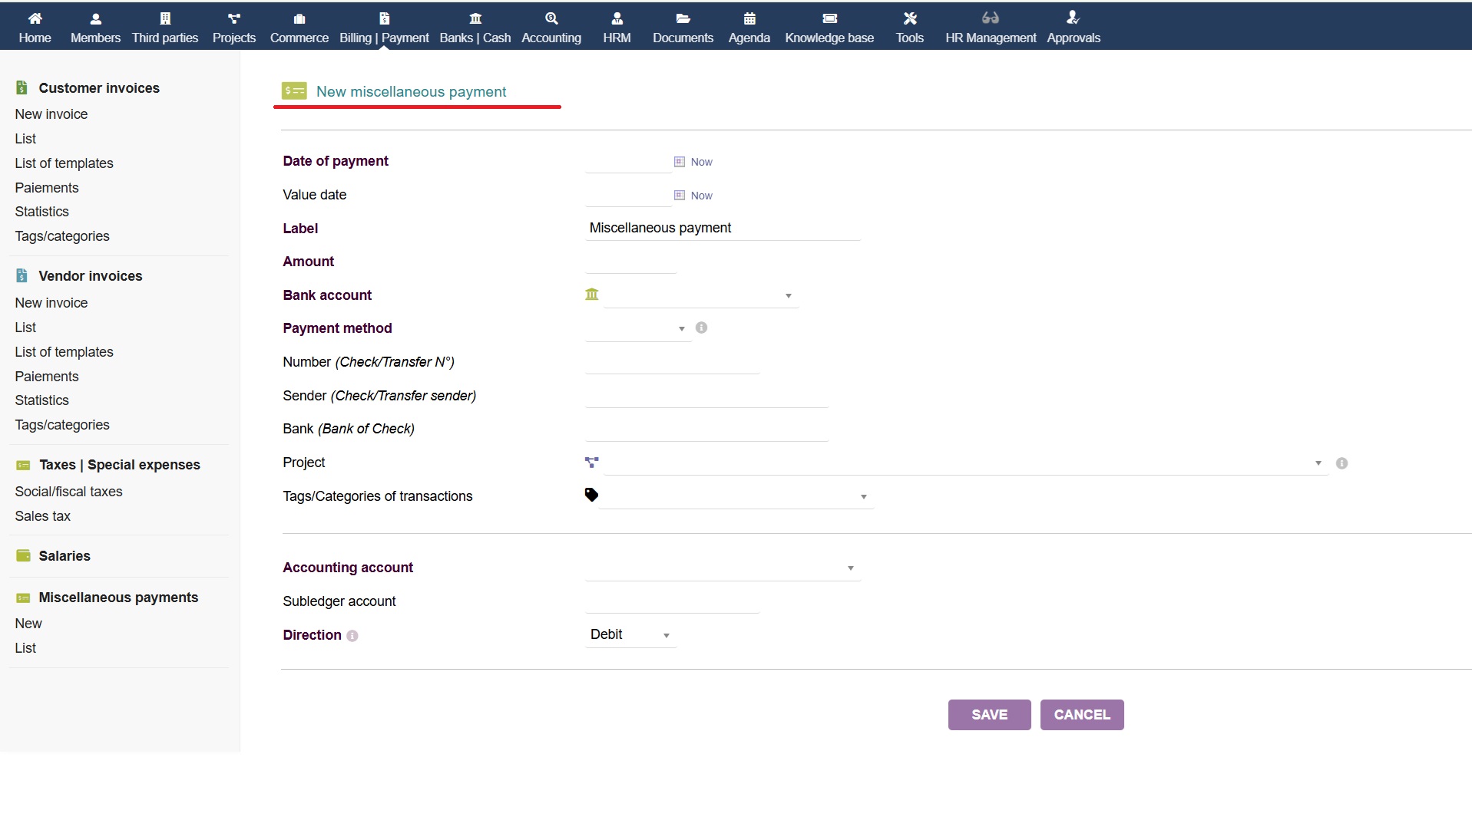Open the Accounting menu in top bar
The height and width of the screenshot is (833, 1472).
551,28
